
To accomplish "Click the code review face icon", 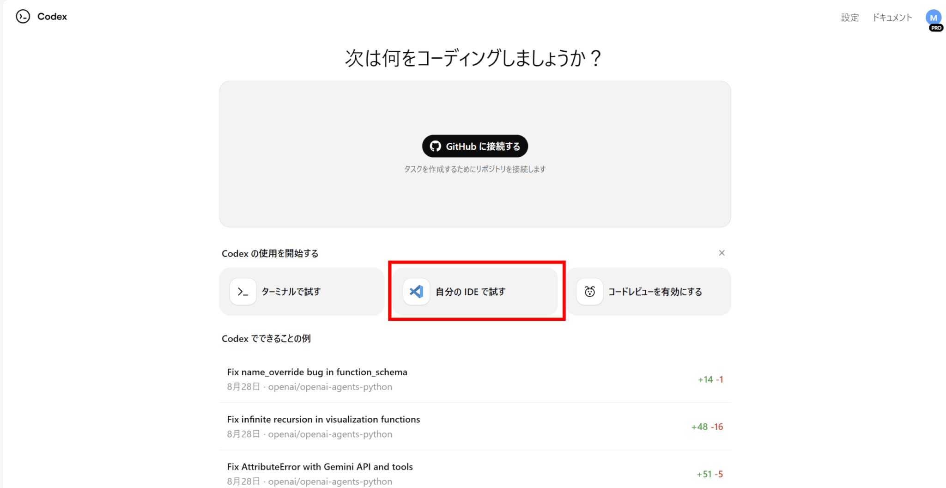I will (589, 292).
